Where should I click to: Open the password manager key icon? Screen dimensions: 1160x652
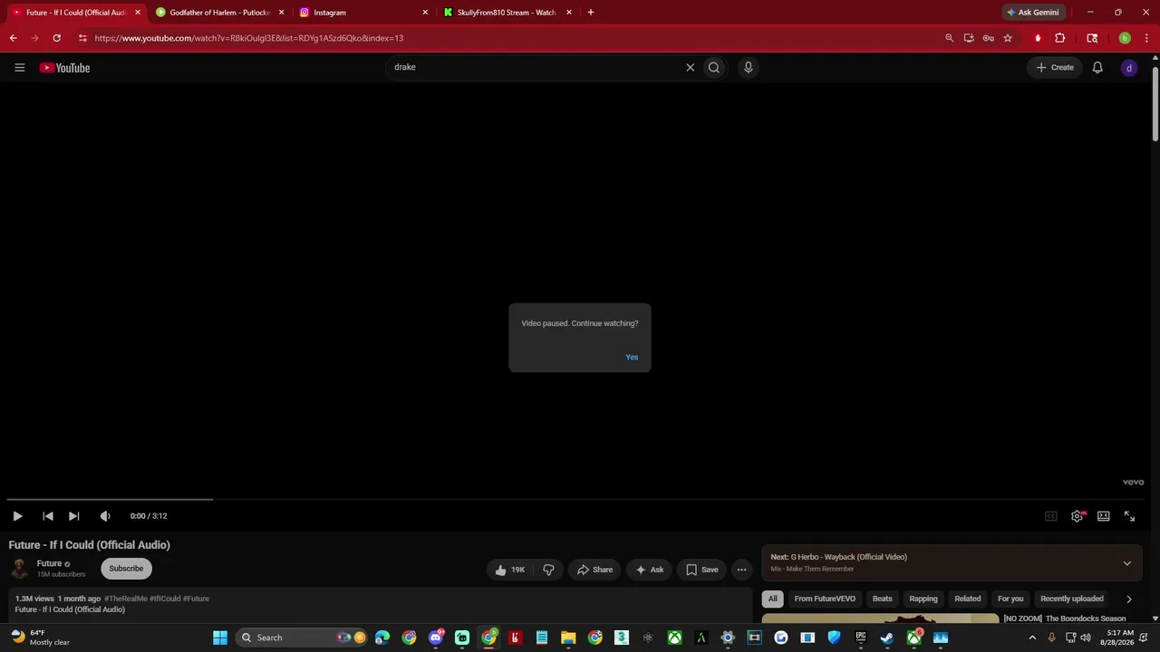point(988,38)
